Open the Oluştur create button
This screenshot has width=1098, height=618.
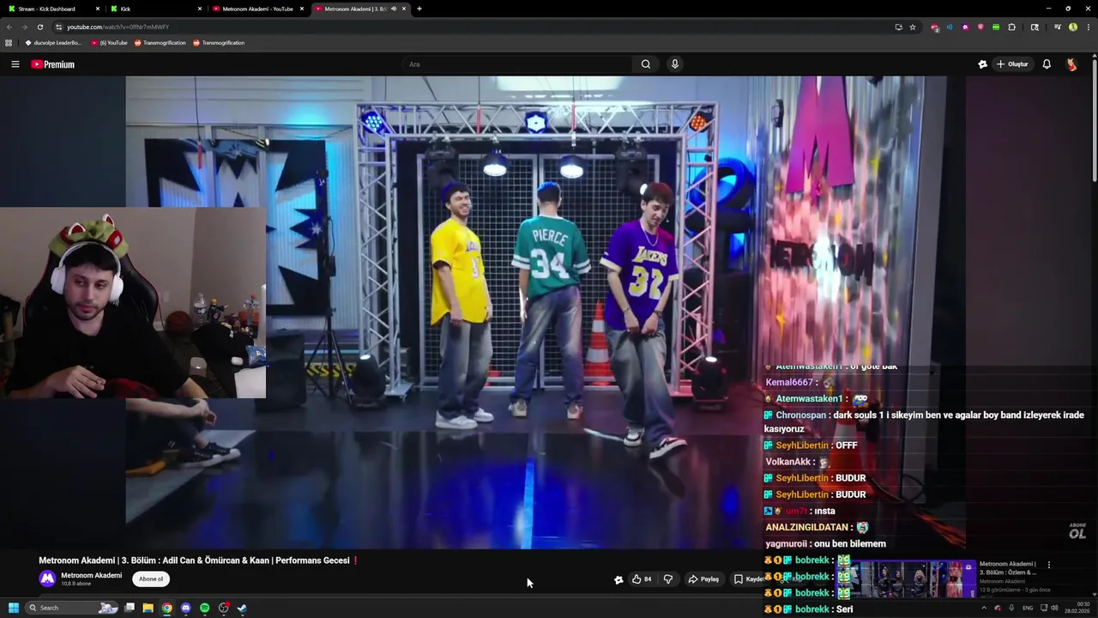pyautogui.click(x=1012, y=64)
